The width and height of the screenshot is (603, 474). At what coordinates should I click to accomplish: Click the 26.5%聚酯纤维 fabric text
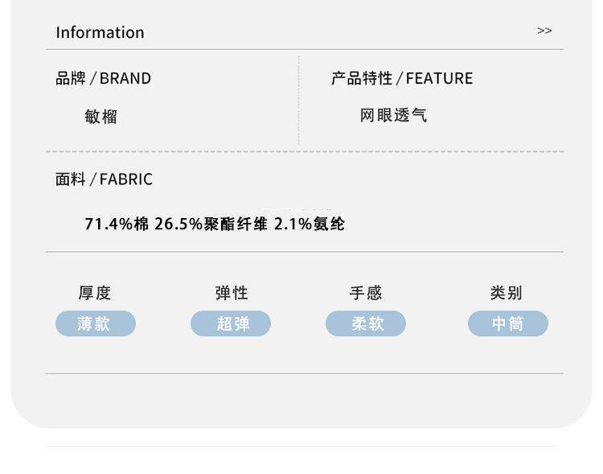[x=211, y=225]
